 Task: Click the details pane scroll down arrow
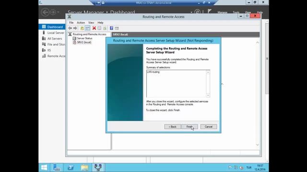coord(258,144)
